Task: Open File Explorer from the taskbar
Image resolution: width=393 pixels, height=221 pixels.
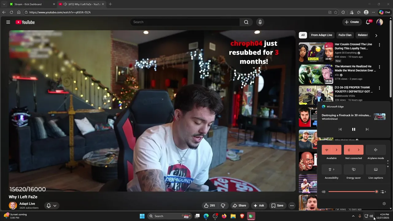Action: [x=233, y=216]
